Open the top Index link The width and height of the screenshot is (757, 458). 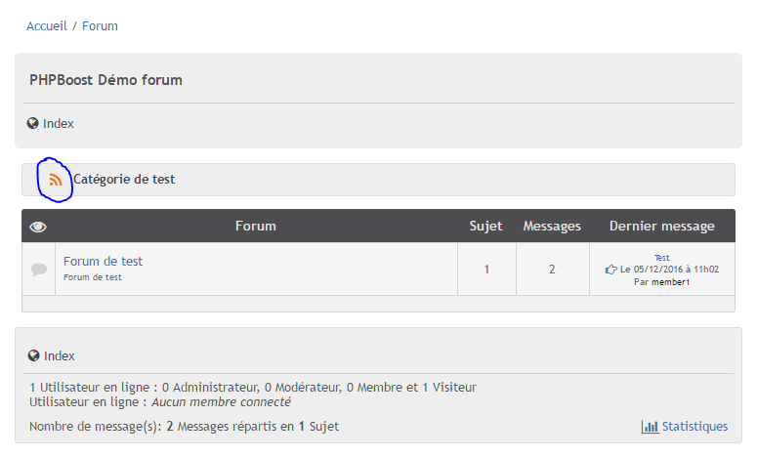59,124
